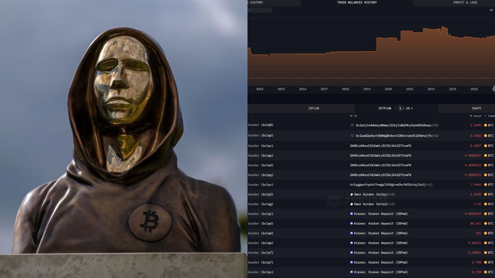This screenshot has height=278, width=495.
Task: Select the INFLOW tab
Action: [x=313, y=108]
